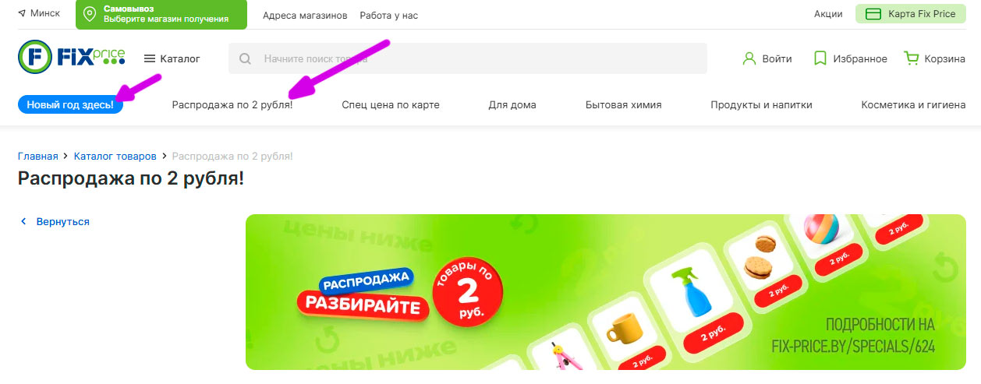
Task: Open the Адреса магазинов link
Action: click(305, 15)
